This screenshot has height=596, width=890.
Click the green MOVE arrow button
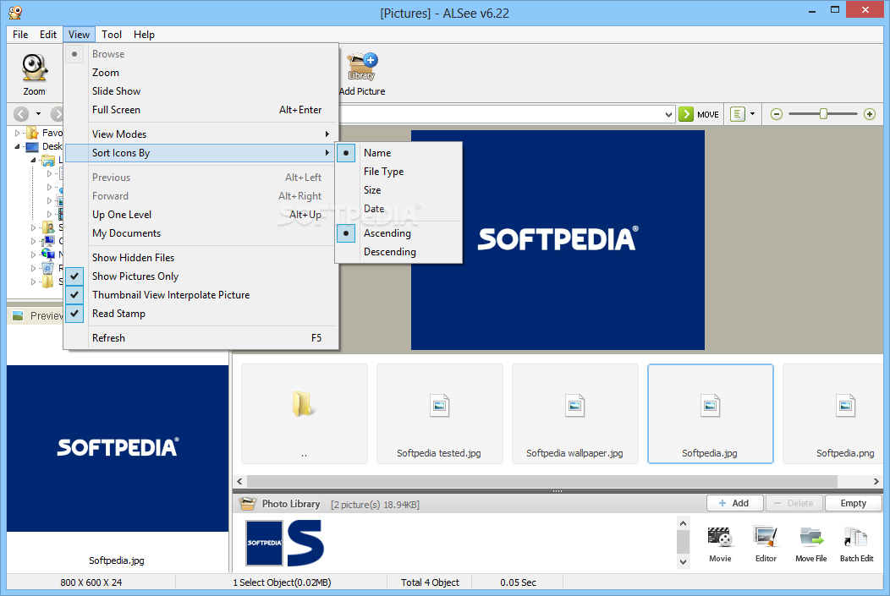[x=686, y=114]
